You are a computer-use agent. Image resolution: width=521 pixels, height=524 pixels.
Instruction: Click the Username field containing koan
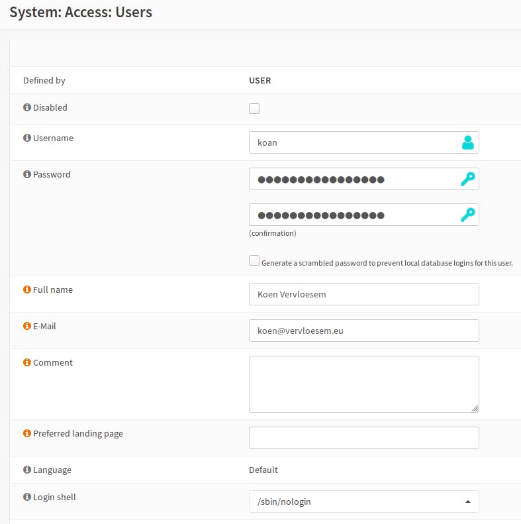coord(351,142)
